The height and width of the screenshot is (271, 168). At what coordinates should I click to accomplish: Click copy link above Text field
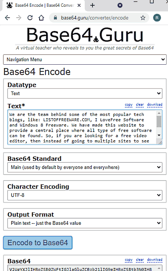click(x=129, y=105)
